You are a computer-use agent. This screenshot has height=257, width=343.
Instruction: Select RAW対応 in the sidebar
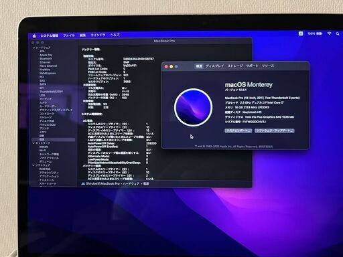tap(45, 169)
